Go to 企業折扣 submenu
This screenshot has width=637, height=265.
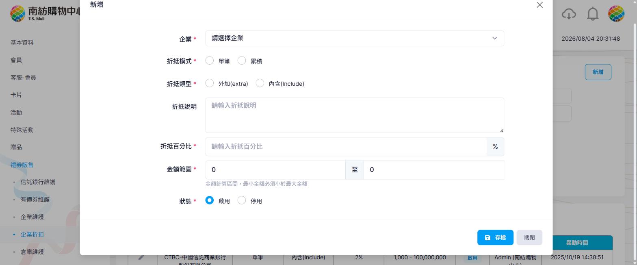pos(32,235)
